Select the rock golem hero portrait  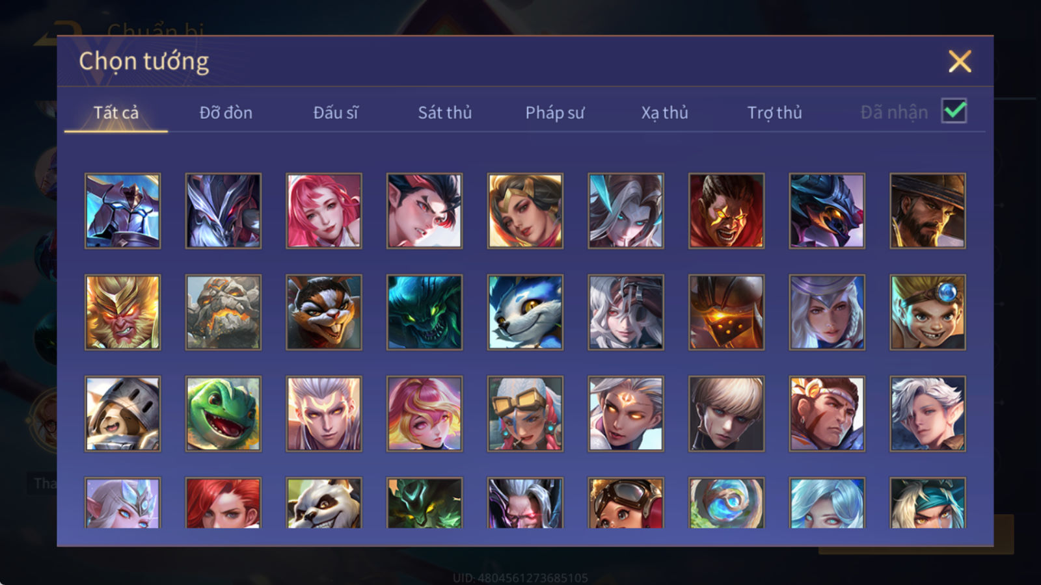(x=223, y=312)
